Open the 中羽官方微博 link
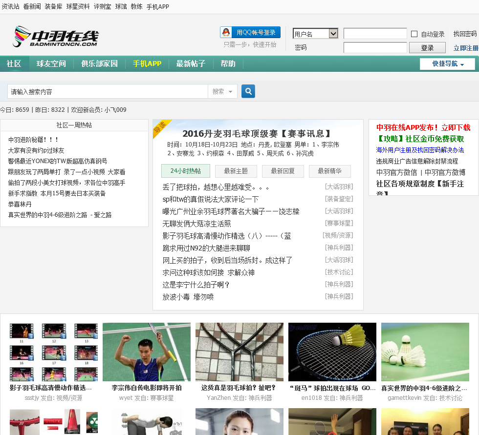The height and width of the screenshot is (435, 479). click(445, 172)
